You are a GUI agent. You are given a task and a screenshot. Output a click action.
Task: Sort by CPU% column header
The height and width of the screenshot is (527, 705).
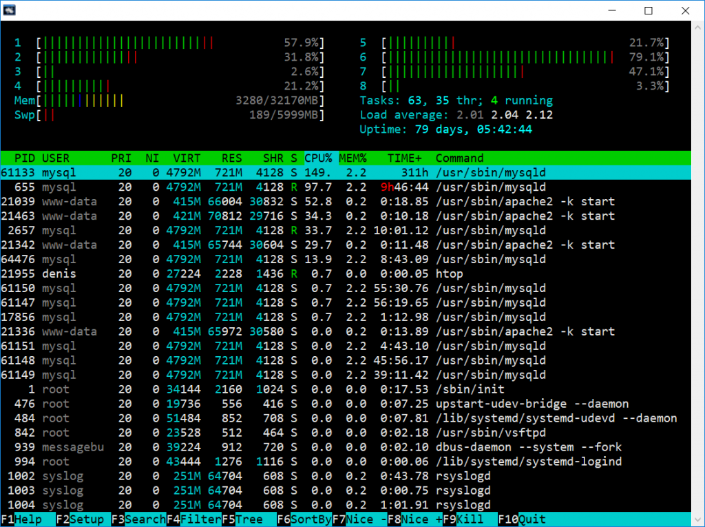318,158
